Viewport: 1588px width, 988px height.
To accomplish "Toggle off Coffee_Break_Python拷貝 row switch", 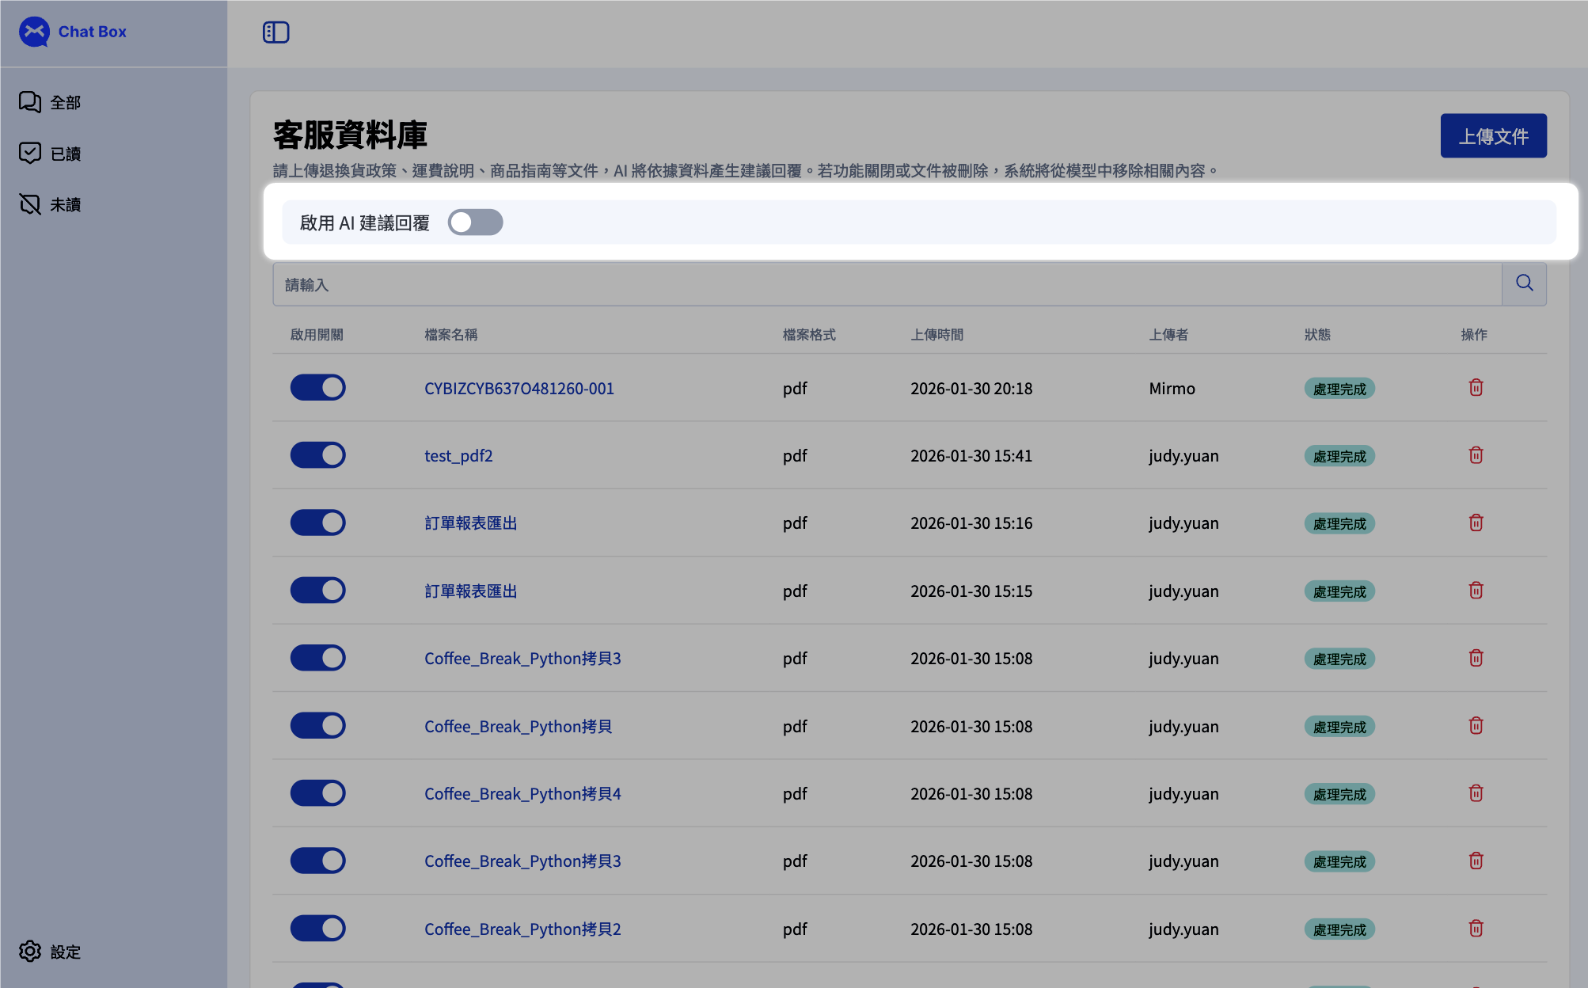I will [317, 726].
